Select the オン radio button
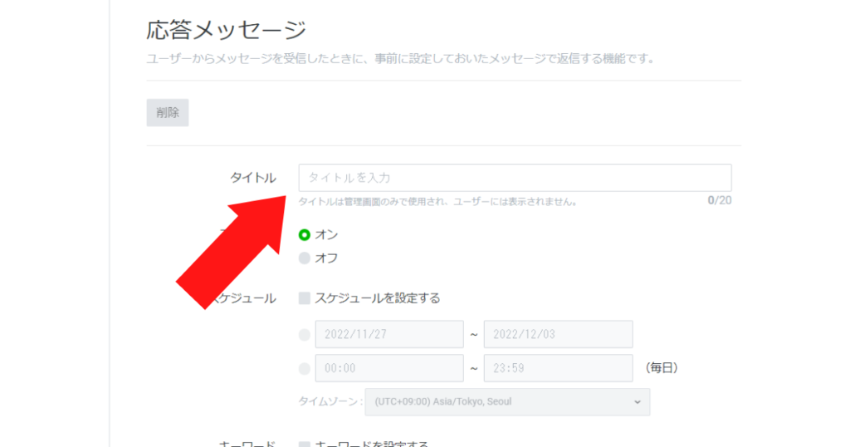850x447 pixels. click(305, 235)
